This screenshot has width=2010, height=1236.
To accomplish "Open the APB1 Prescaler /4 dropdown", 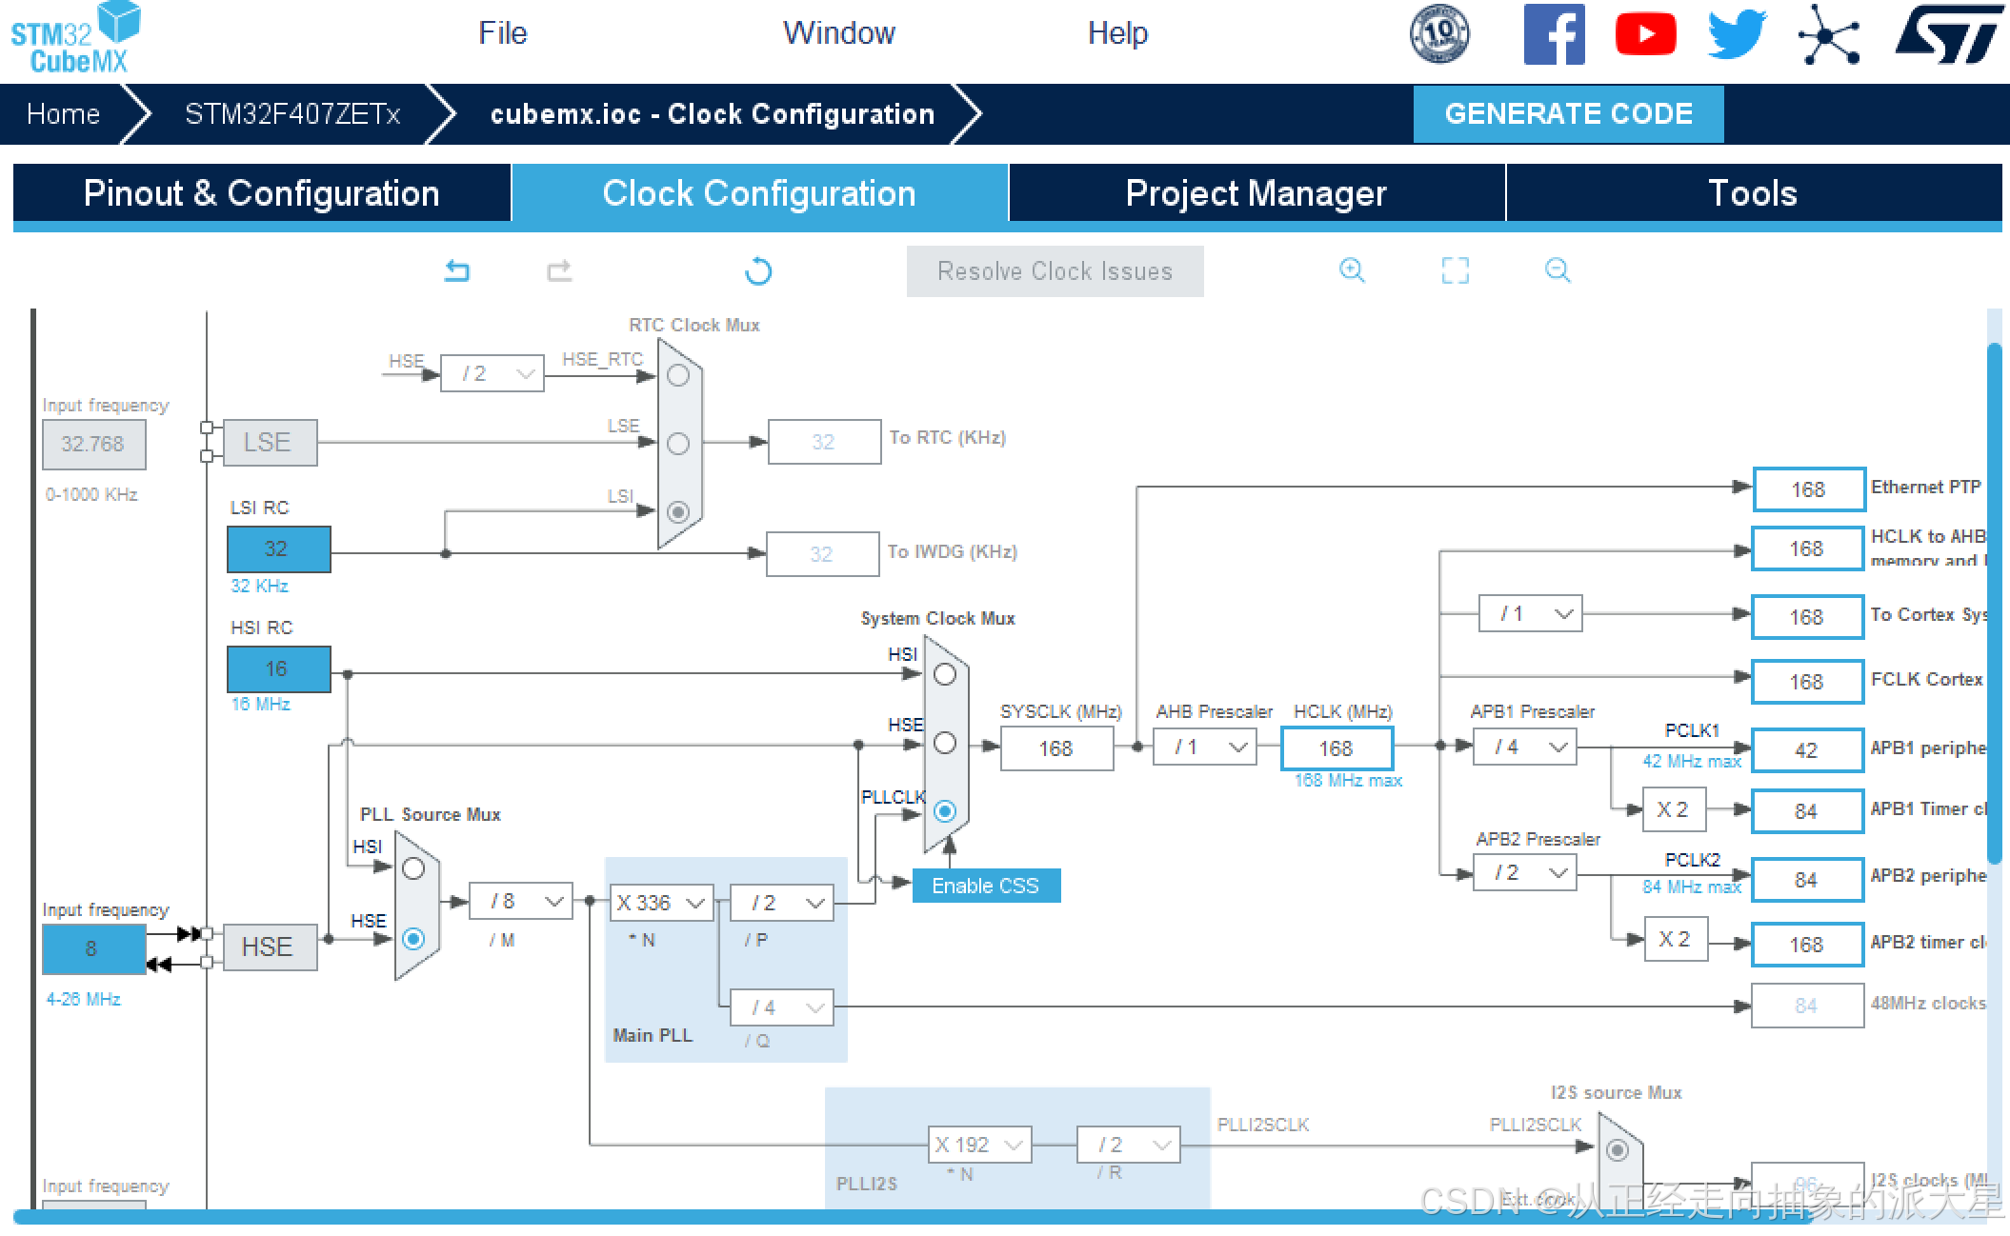I will click(1524, 748).
